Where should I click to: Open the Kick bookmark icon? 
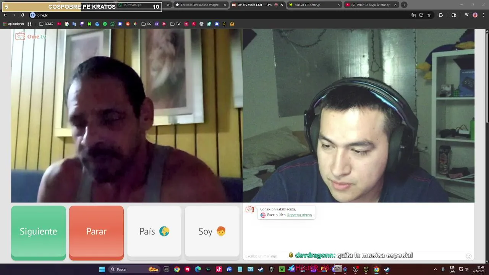[x=89, y=24]
